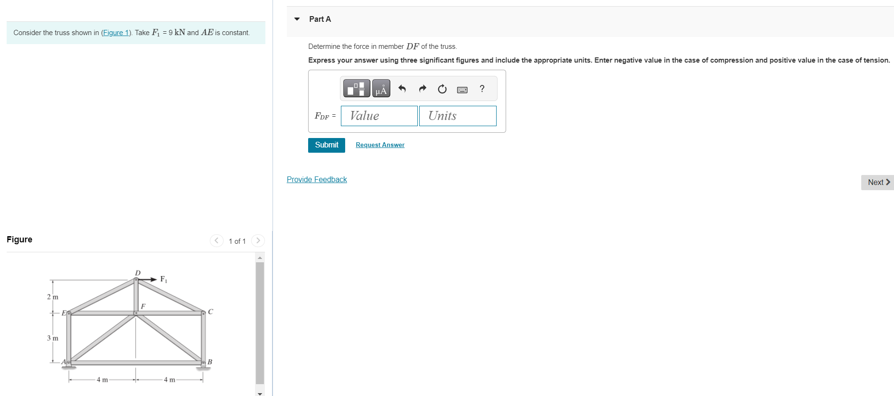Open the templates math palette icon
Image resolution: width=894 pixels, height=396 pixels.
357,89
